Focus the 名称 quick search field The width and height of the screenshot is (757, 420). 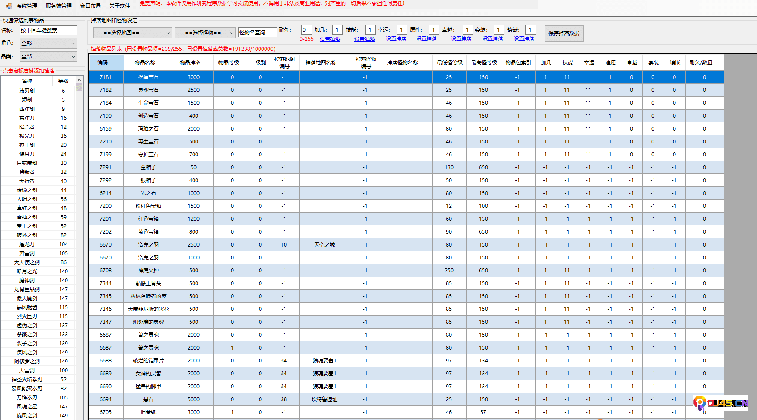pos(48,30)
